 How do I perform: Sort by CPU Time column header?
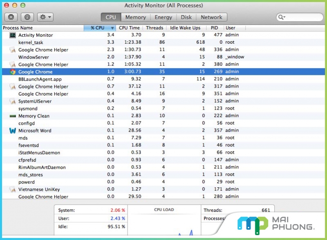tap(129, 28)
